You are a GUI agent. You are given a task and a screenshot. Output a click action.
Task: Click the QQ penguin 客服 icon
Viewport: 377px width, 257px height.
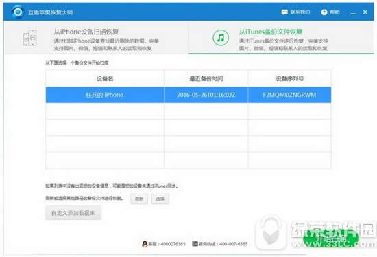pos(145,244)
